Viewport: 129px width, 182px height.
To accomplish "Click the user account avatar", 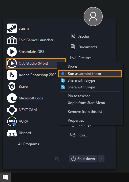I will (93, 17).
